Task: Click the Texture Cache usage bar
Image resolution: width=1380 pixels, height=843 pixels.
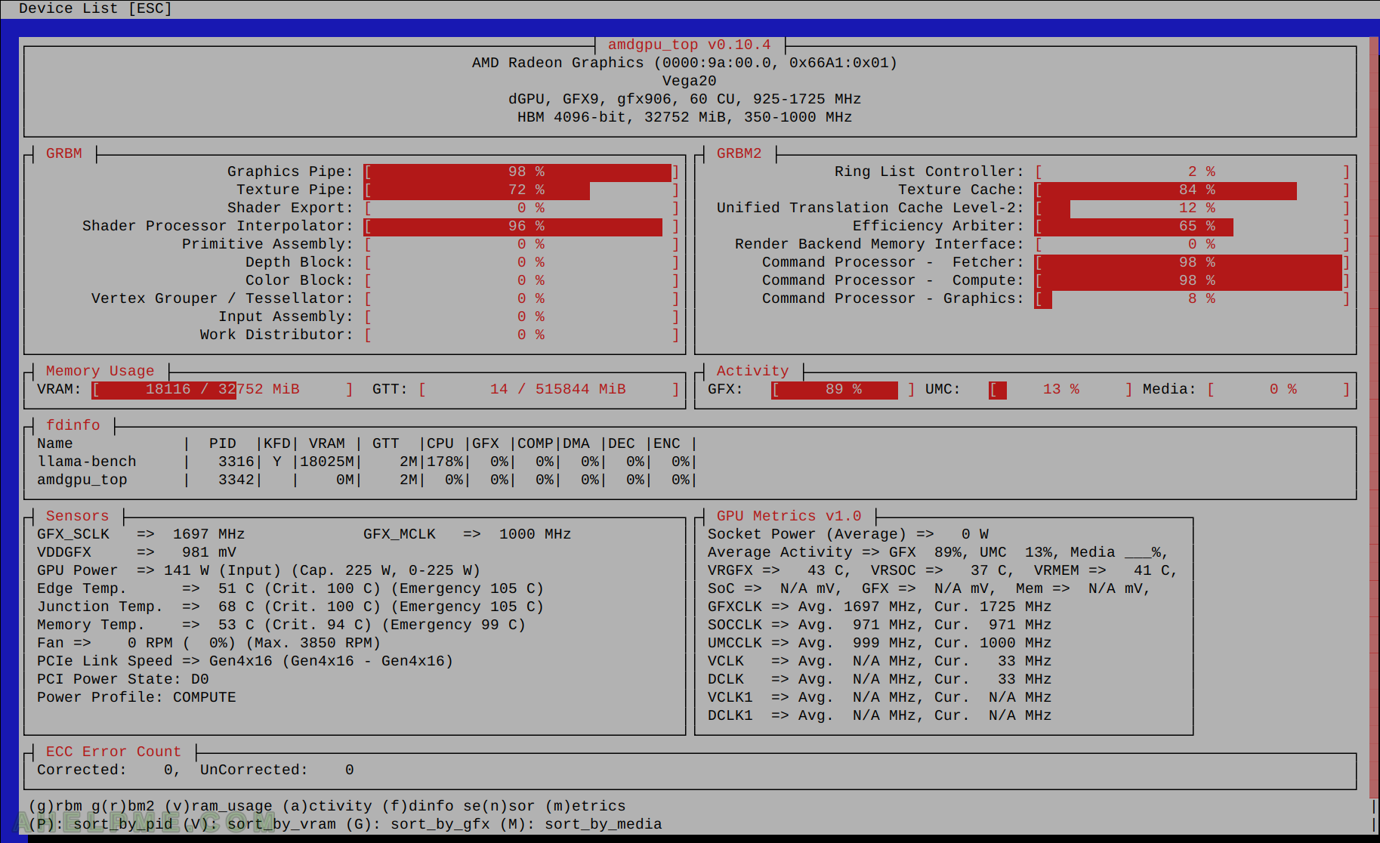Action: [x=1192, y=190]
